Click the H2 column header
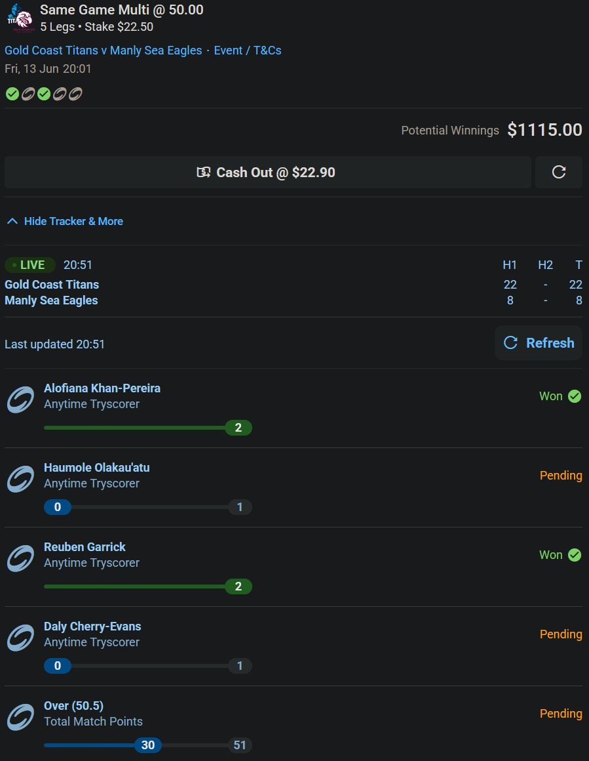This screenshot has width=589, height=761. (545, 265)
